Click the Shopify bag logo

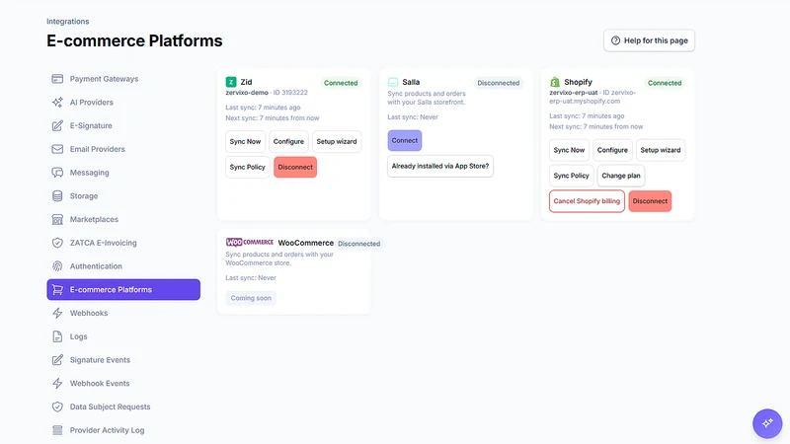click(x=555, y=82)
